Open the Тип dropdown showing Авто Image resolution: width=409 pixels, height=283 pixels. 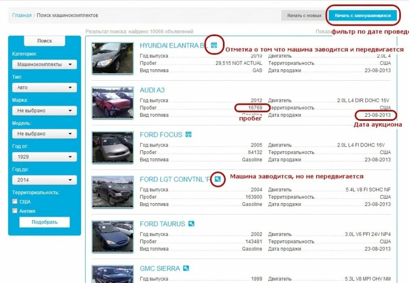tap(44, 88)
